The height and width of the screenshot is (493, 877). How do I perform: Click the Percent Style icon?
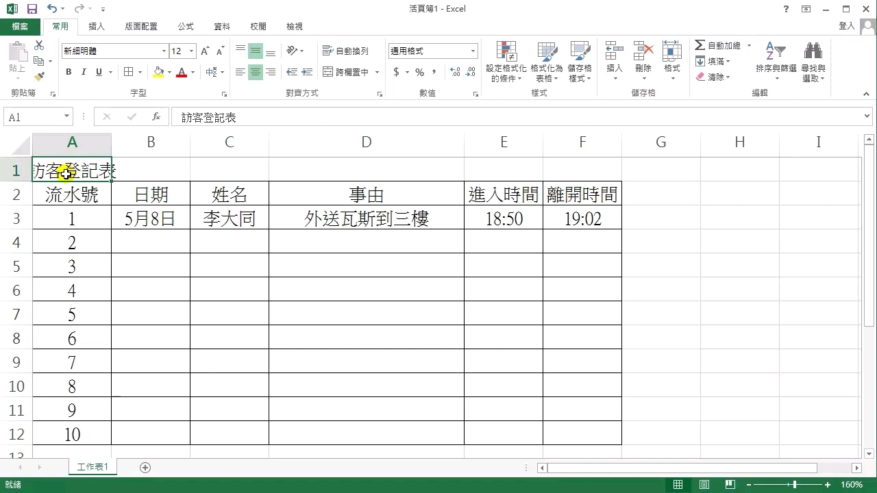(x=419, y=72)
